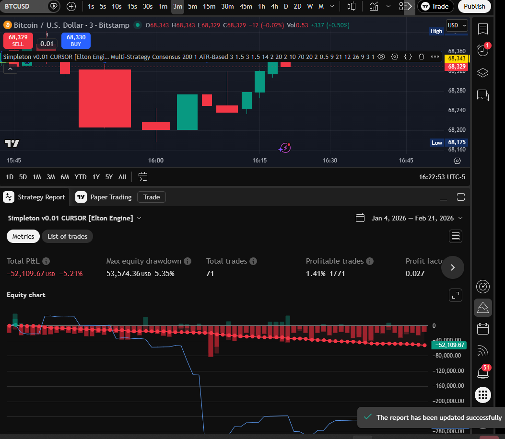Hide the Simpleton strategy indicator via eye icon
505x439 pixels.
pos(381,57)
